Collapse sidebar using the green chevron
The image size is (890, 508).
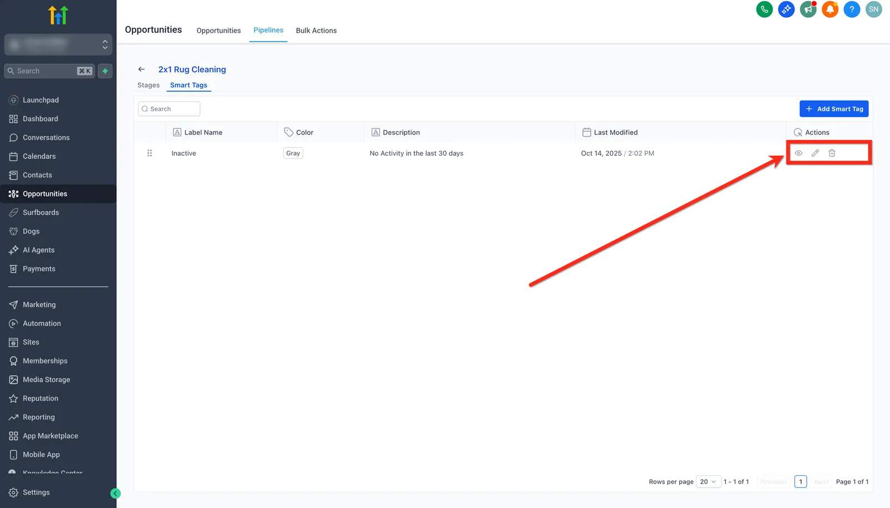[x=115, y=493]
